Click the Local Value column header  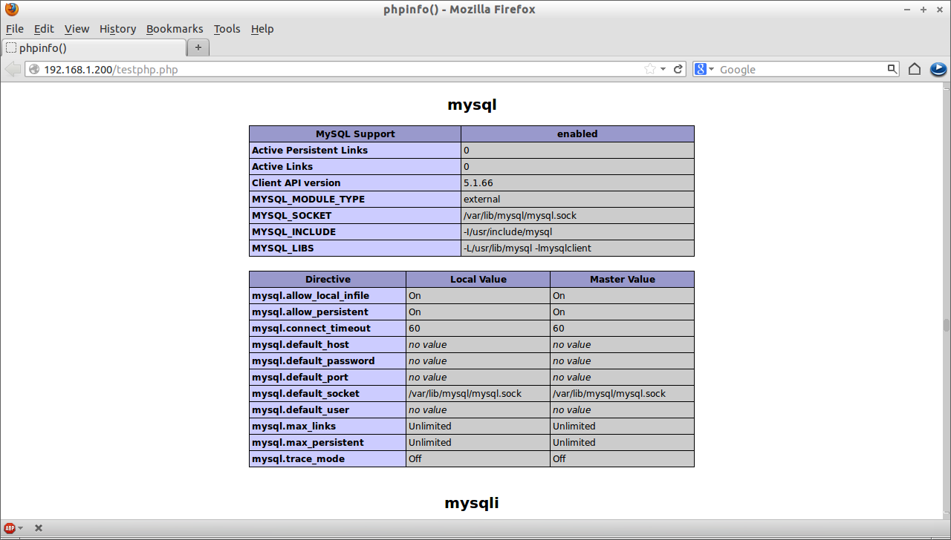(x=478, y=280)
